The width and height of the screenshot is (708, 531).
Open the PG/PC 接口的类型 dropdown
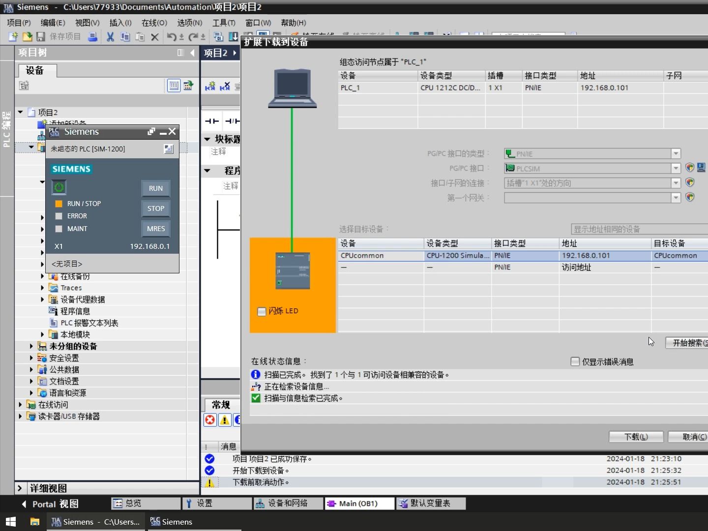tap(676, 153)
